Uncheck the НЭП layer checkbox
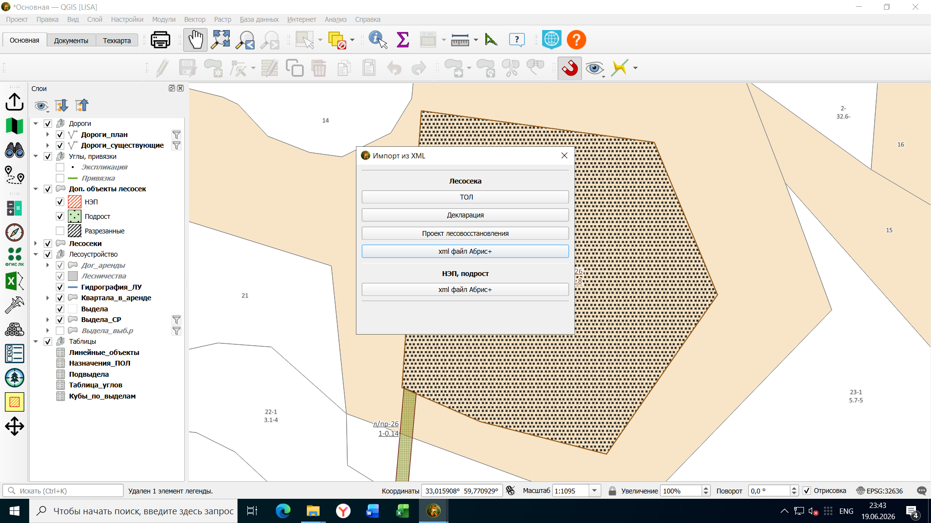The image size is (931, 523). point(60,202)
